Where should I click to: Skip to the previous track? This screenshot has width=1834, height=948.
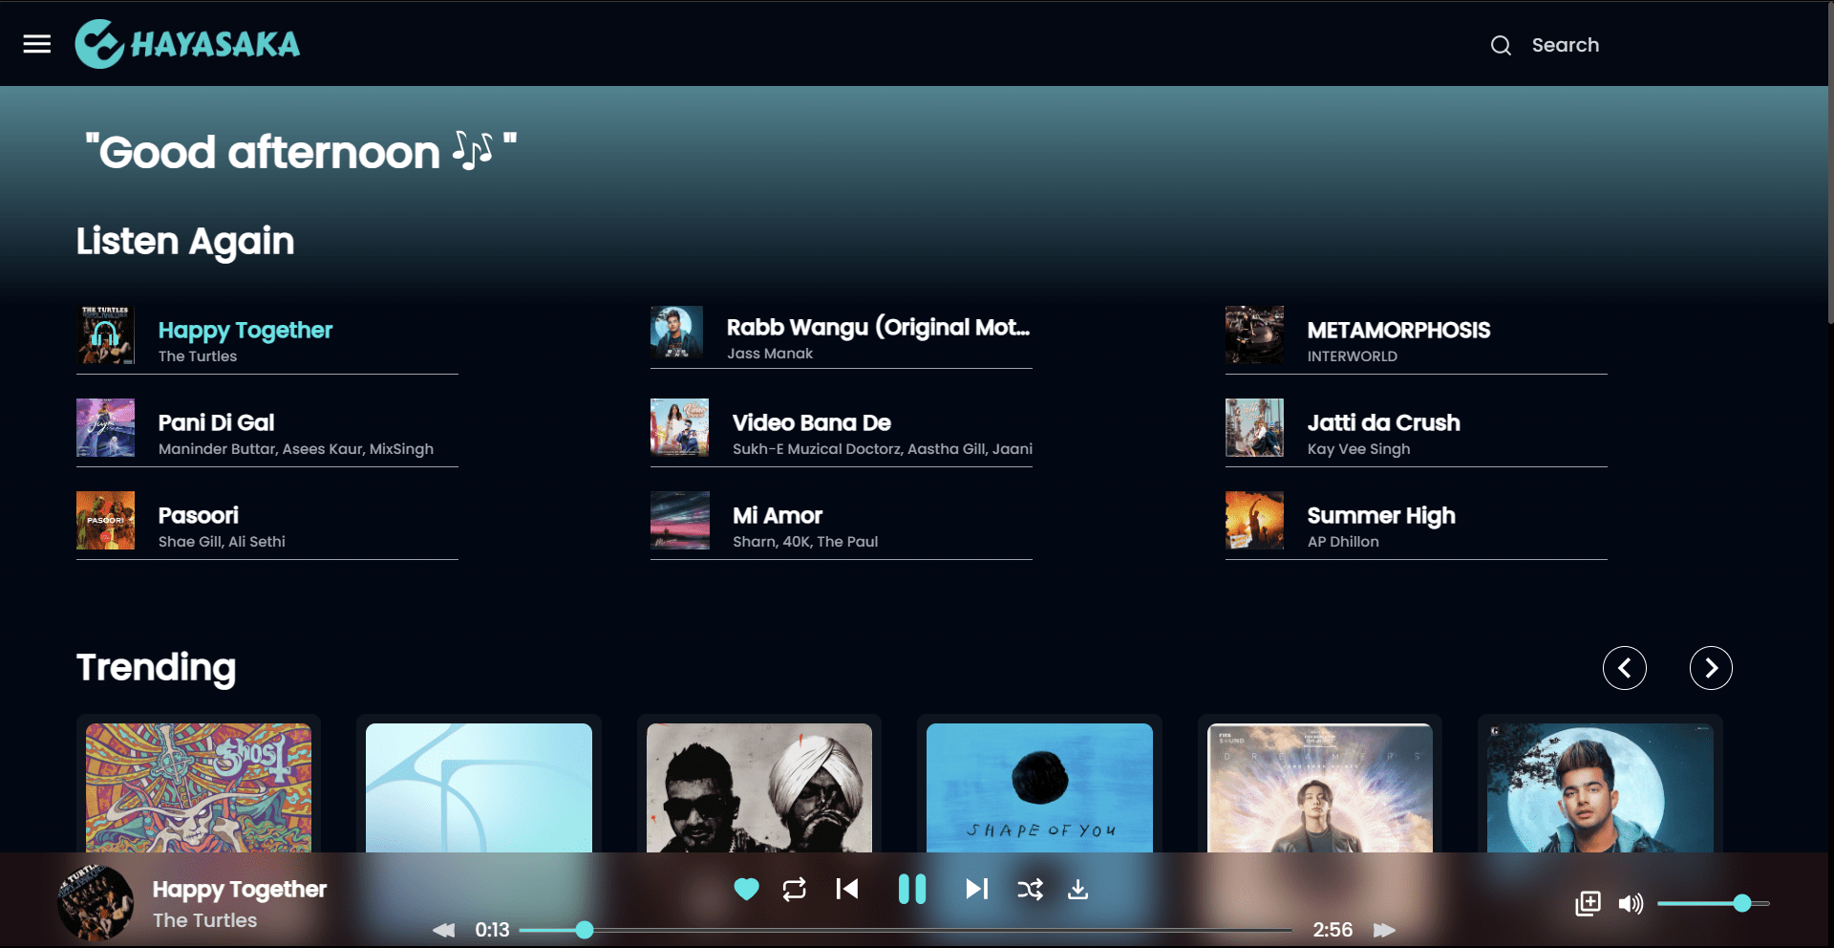point(847,890)
